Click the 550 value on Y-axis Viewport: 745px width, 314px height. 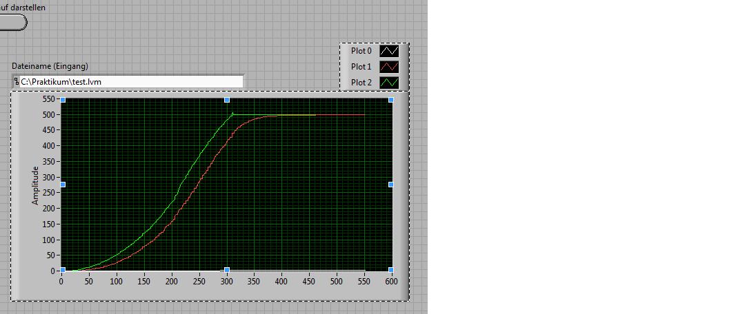click(x=49, y=99)
